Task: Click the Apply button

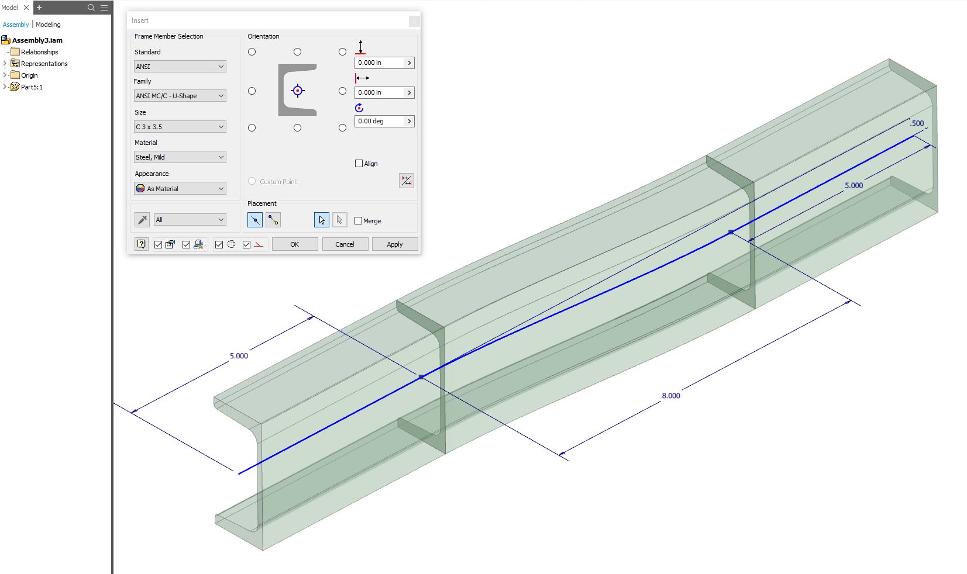Action: (395, 244)
